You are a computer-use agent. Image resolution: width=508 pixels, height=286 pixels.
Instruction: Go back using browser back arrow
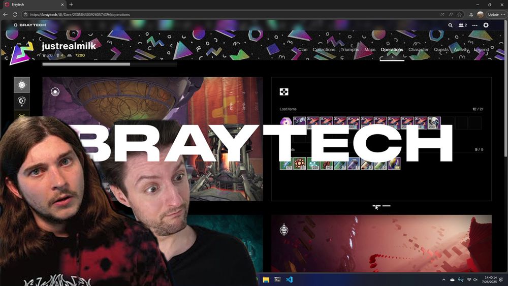[6, 15]
